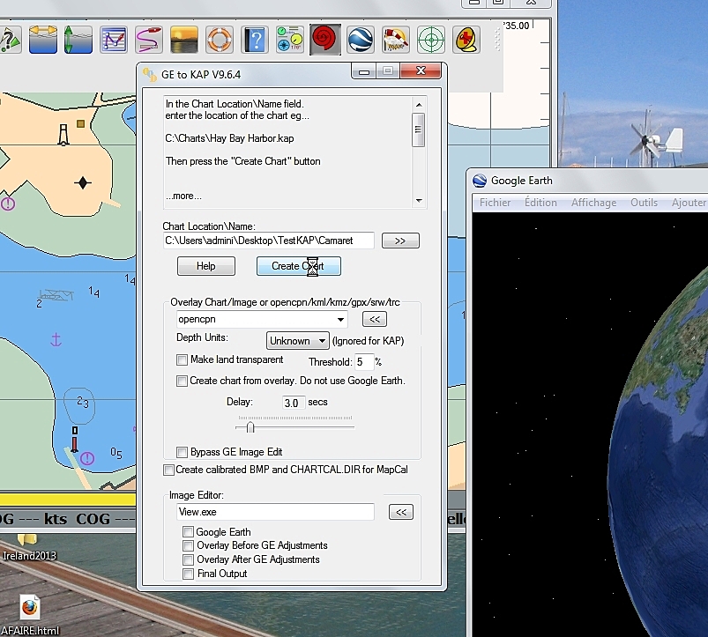
Task: Click the instructions scroll up arrow
Action: 419,105
